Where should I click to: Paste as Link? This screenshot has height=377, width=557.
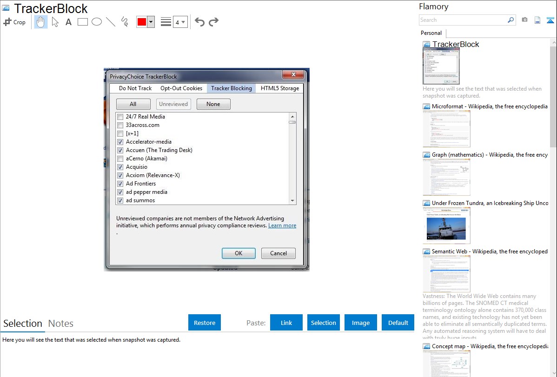[x=286, y=323]
